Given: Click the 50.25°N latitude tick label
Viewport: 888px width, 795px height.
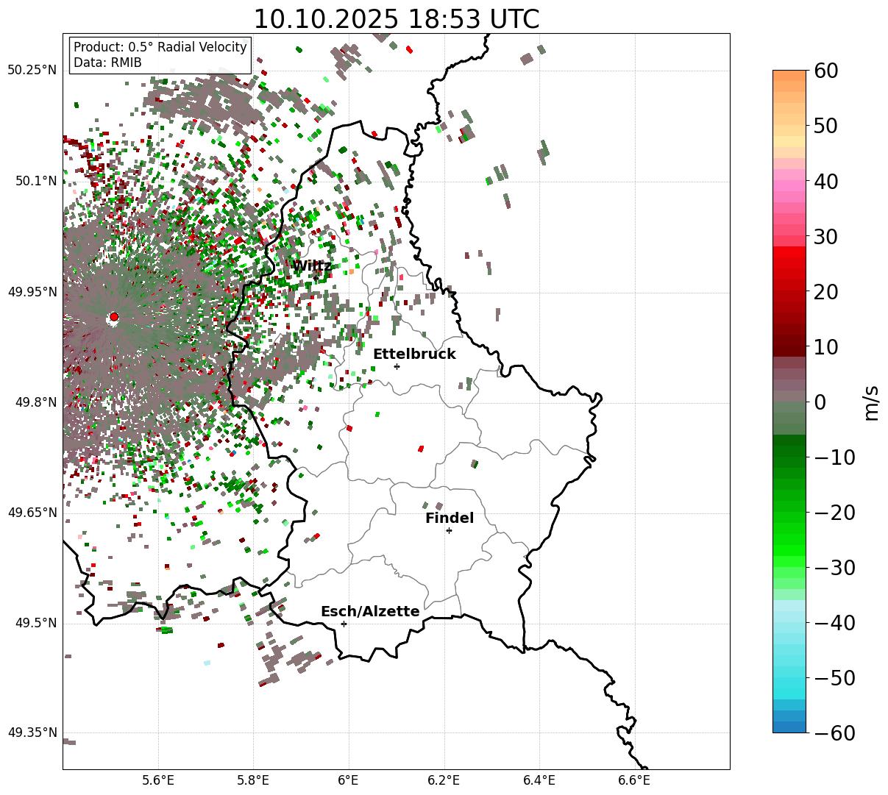Looking at the screenshot, I should pos(32,71).
